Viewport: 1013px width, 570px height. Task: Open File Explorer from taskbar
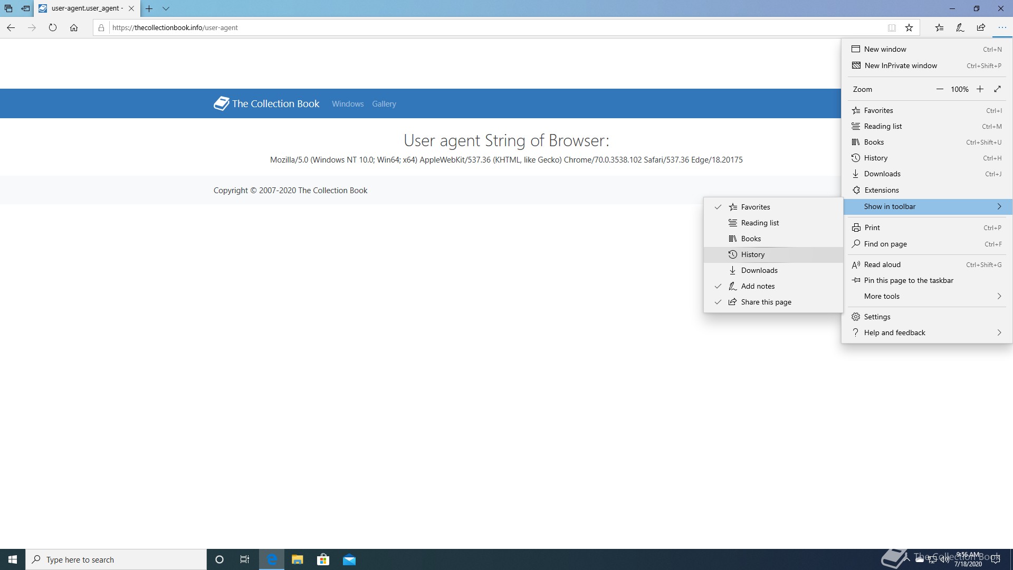(298, 559)
